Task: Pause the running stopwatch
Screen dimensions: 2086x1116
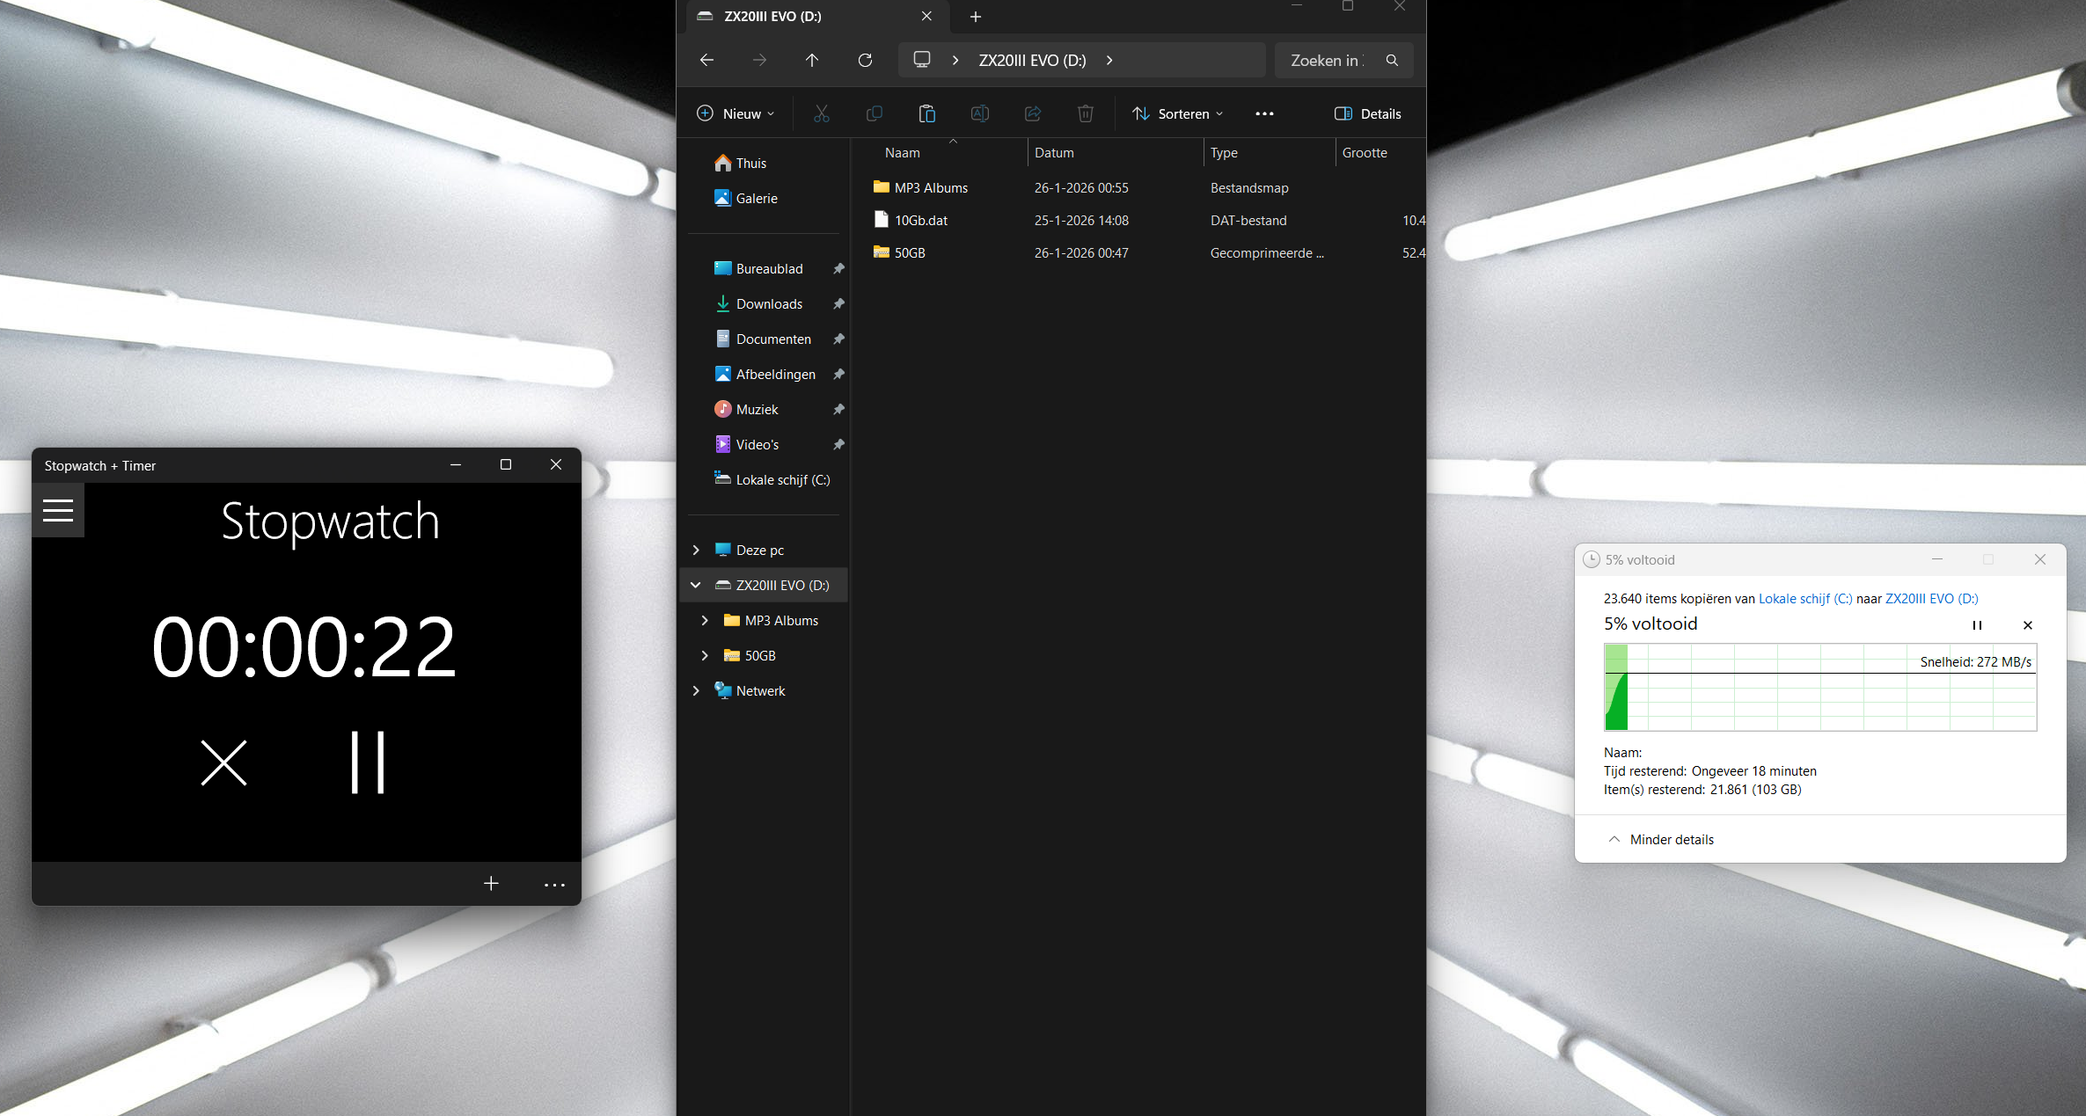Action: tap(368, 762)
